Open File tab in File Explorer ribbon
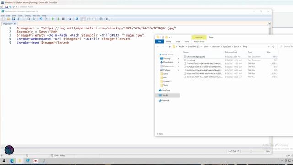293x165 pixels. tap(159, 42)
